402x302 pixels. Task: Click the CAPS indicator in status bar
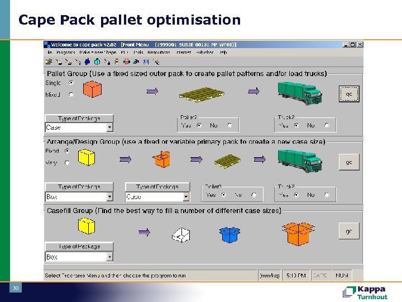(x=321, y=276)
